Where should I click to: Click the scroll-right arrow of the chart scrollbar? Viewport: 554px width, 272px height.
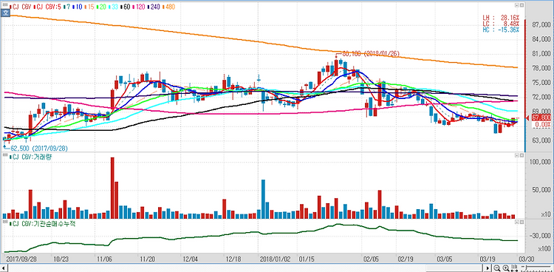(488, 268)
